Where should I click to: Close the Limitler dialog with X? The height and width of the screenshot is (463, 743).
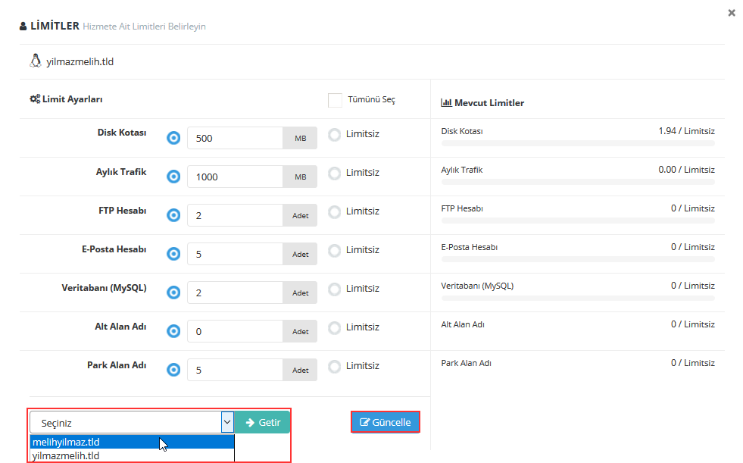tap(731, 13)
